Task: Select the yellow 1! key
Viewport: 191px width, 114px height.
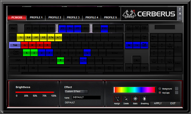Action: [20, 37]
